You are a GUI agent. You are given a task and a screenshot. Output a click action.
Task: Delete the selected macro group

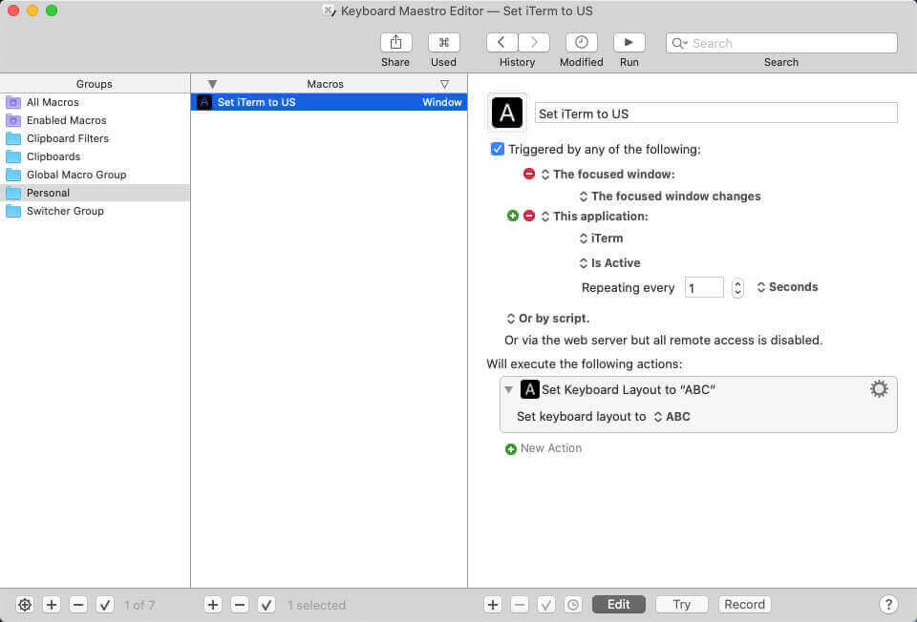point(78,605)
